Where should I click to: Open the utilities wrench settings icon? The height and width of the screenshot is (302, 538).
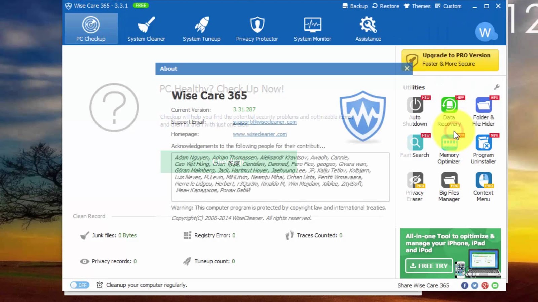point(497,87)
